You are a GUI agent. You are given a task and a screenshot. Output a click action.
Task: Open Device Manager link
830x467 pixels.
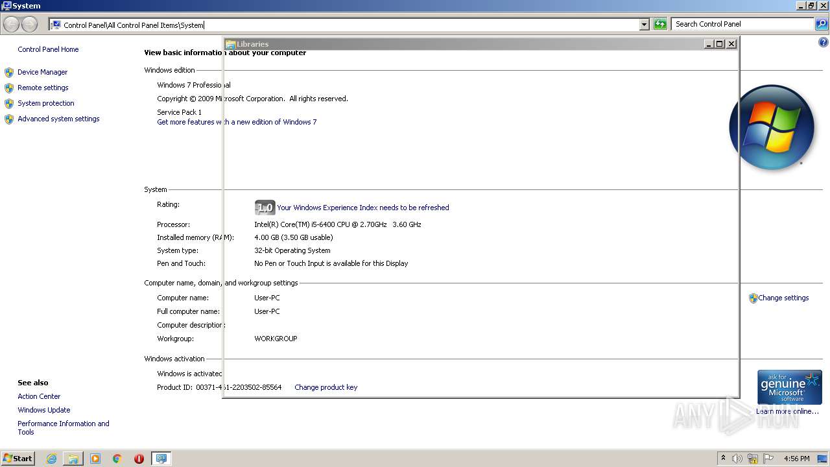pyautogui.click(x=42, y=72)
